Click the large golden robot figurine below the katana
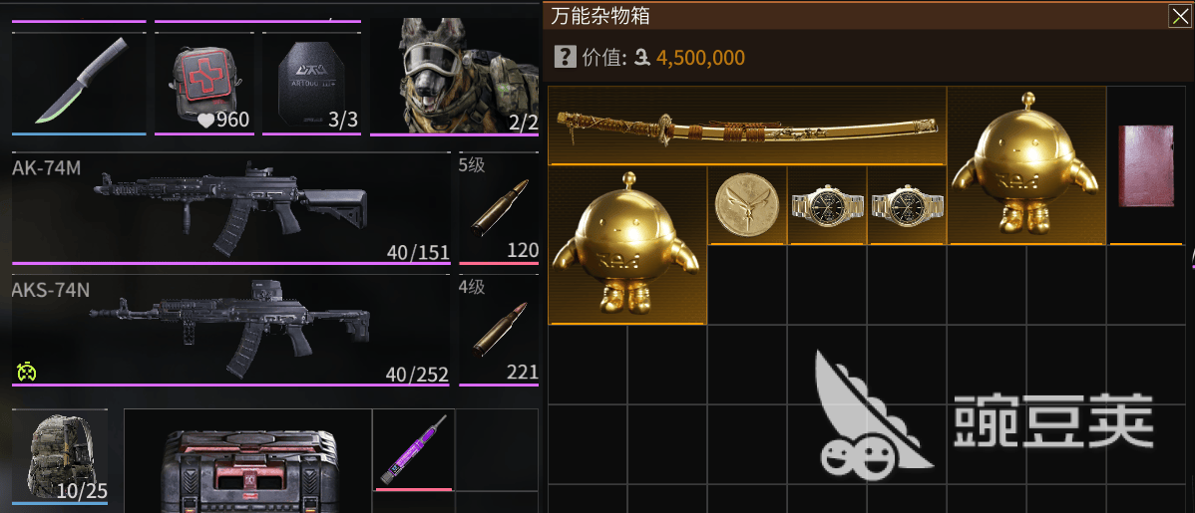The image size is (1195, 513). pyautogui.click(x=627, y=245)
